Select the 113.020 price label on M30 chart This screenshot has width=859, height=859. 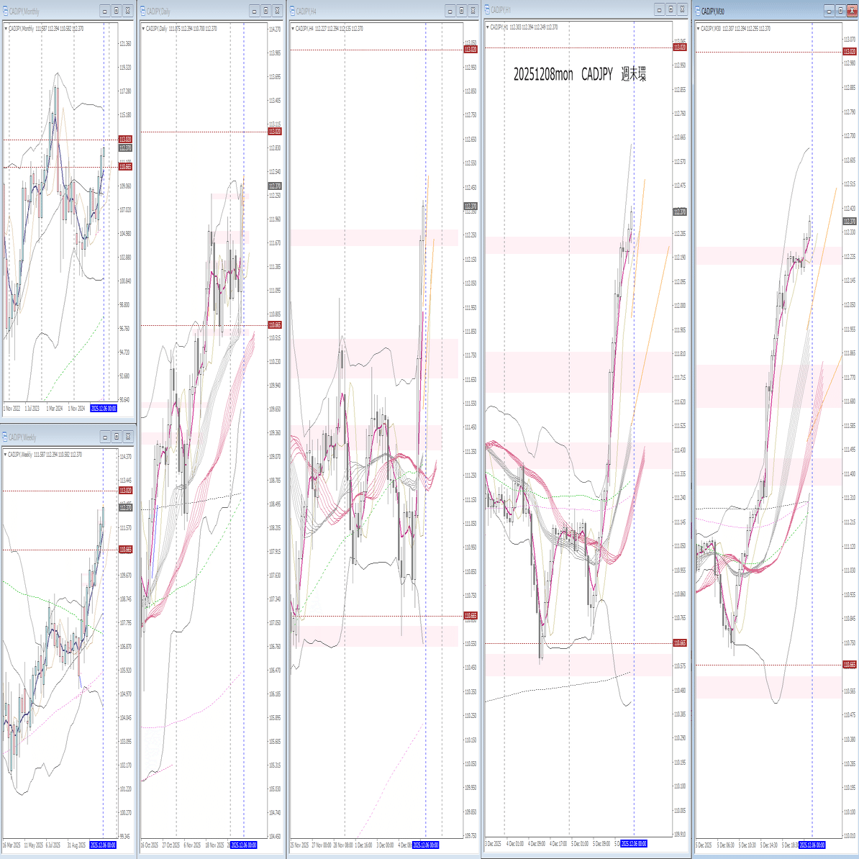click(850, 52)
